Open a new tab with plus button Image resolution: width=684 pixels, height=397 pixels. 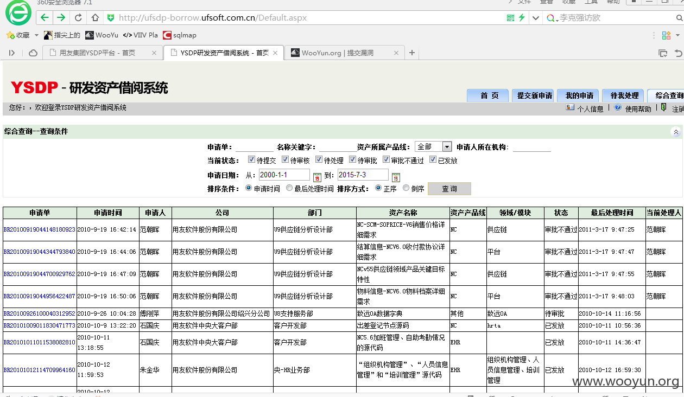(412, 53)
